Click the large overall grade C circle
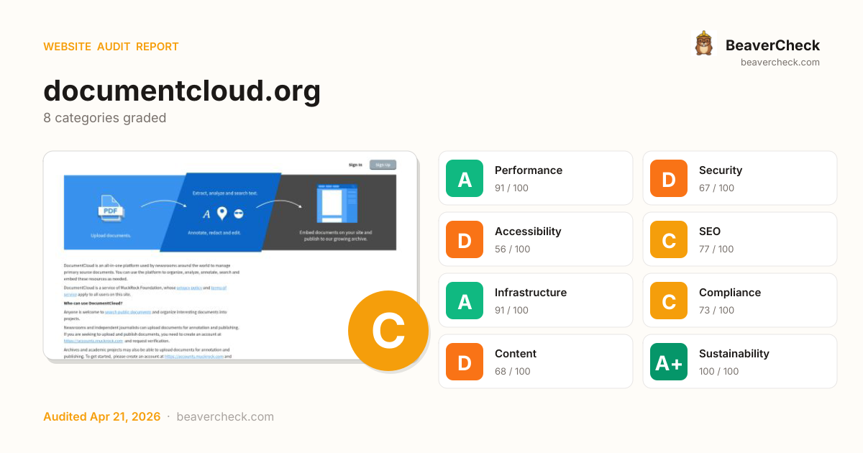 [x=388, y=331]
